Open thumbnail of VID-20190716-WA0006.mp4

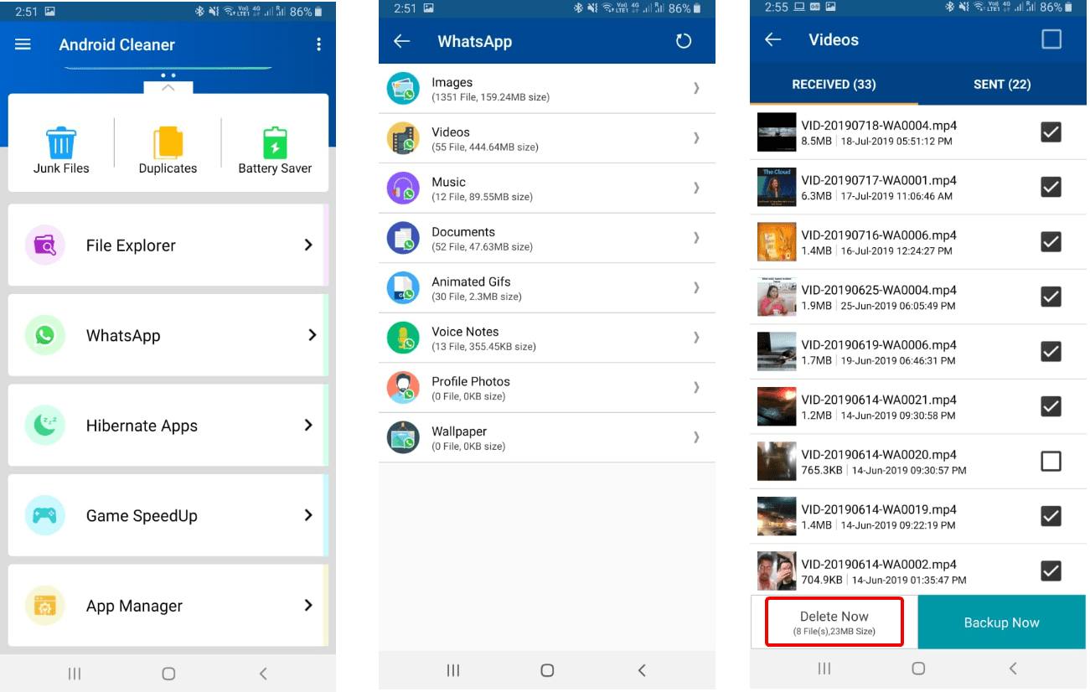pos(777,242)
